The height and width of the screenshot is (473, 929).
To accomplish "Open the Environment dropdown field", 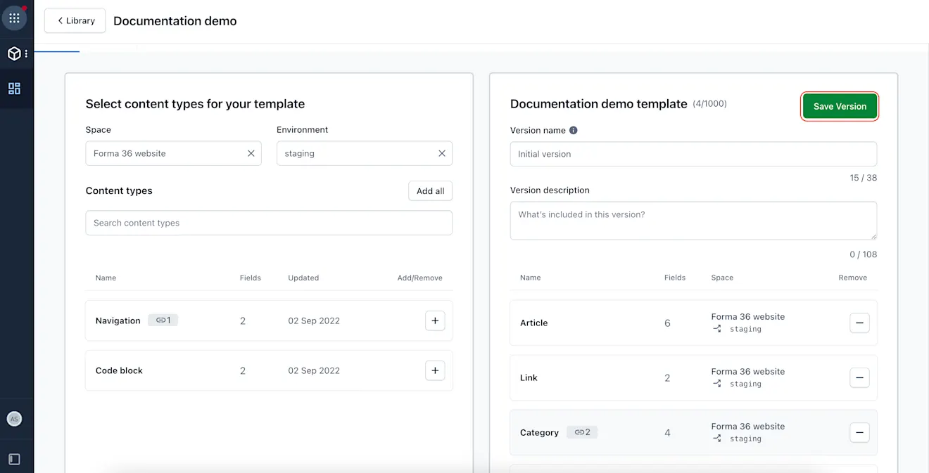I will (x=364, y=153).
